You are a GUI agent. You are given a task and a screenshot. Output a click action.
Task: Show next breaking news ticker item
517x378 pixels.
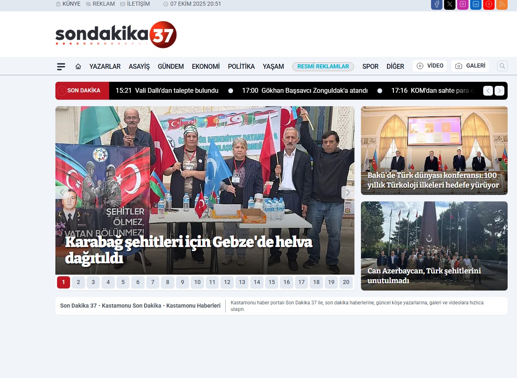point(499,91)
